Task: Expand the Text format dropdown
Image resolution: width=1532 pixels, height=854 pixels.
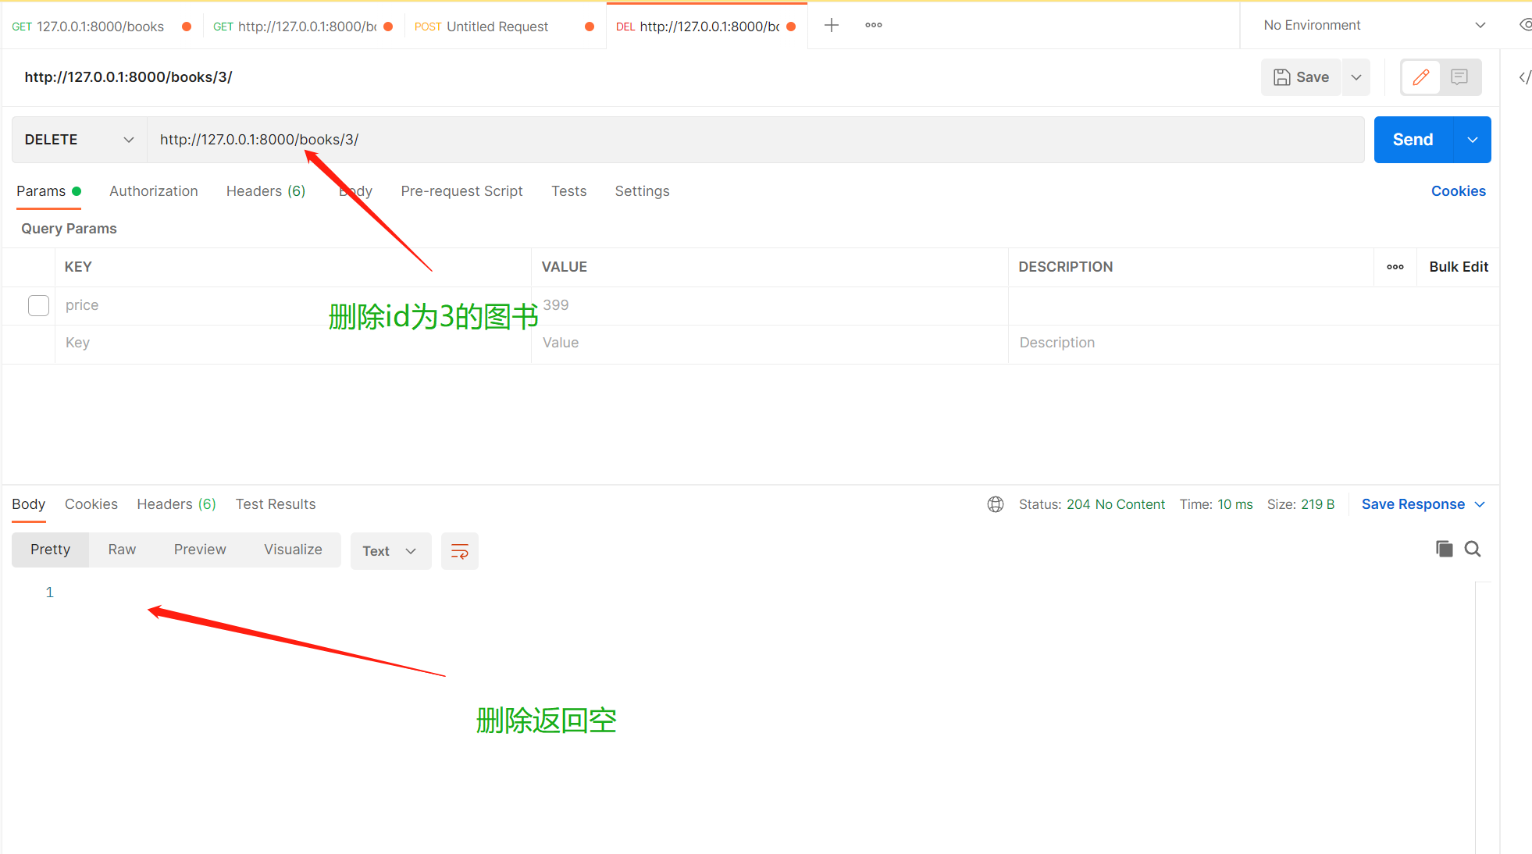Action: [390, 551]
